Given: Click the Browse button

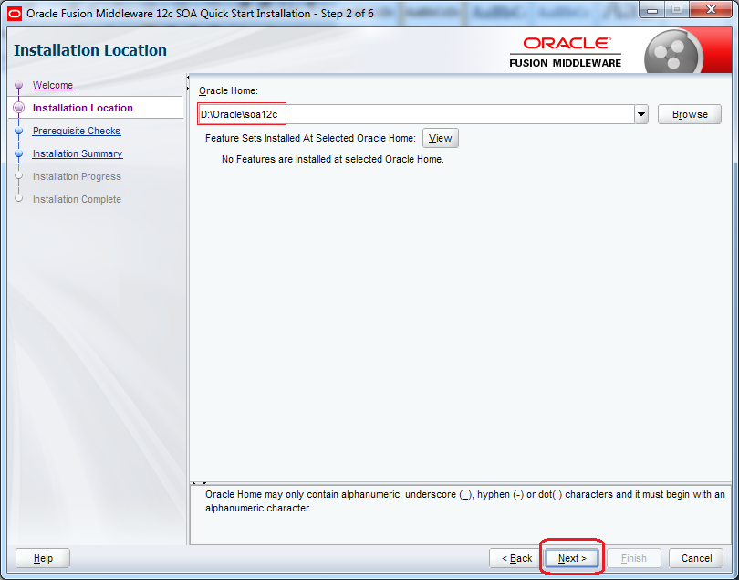Looking at the screenshot, I should pyautogui.click(x=690, y=114).
